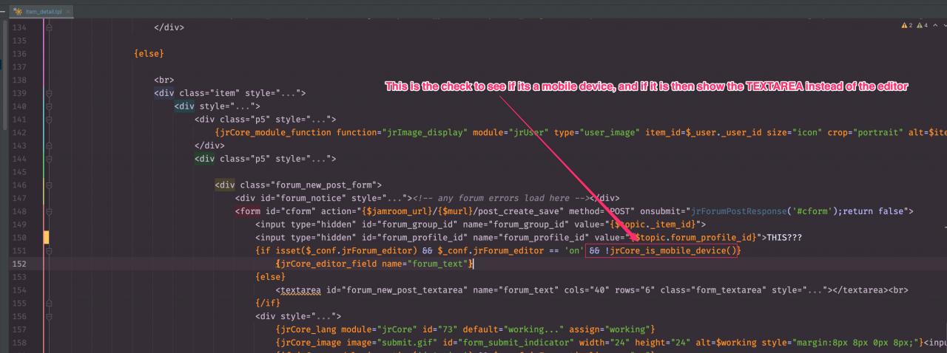Close the item_detail.tpl tab
This screenshot has height=353, width=947.
[67, 13]
